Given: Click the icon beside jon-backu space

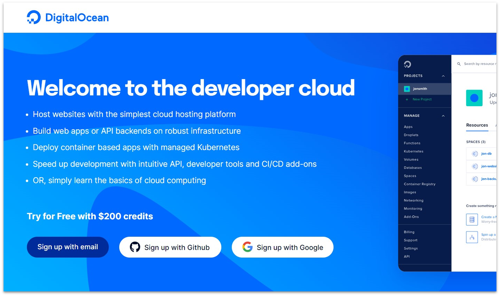Looking at the screenshot, I should (x=475, y=179).
